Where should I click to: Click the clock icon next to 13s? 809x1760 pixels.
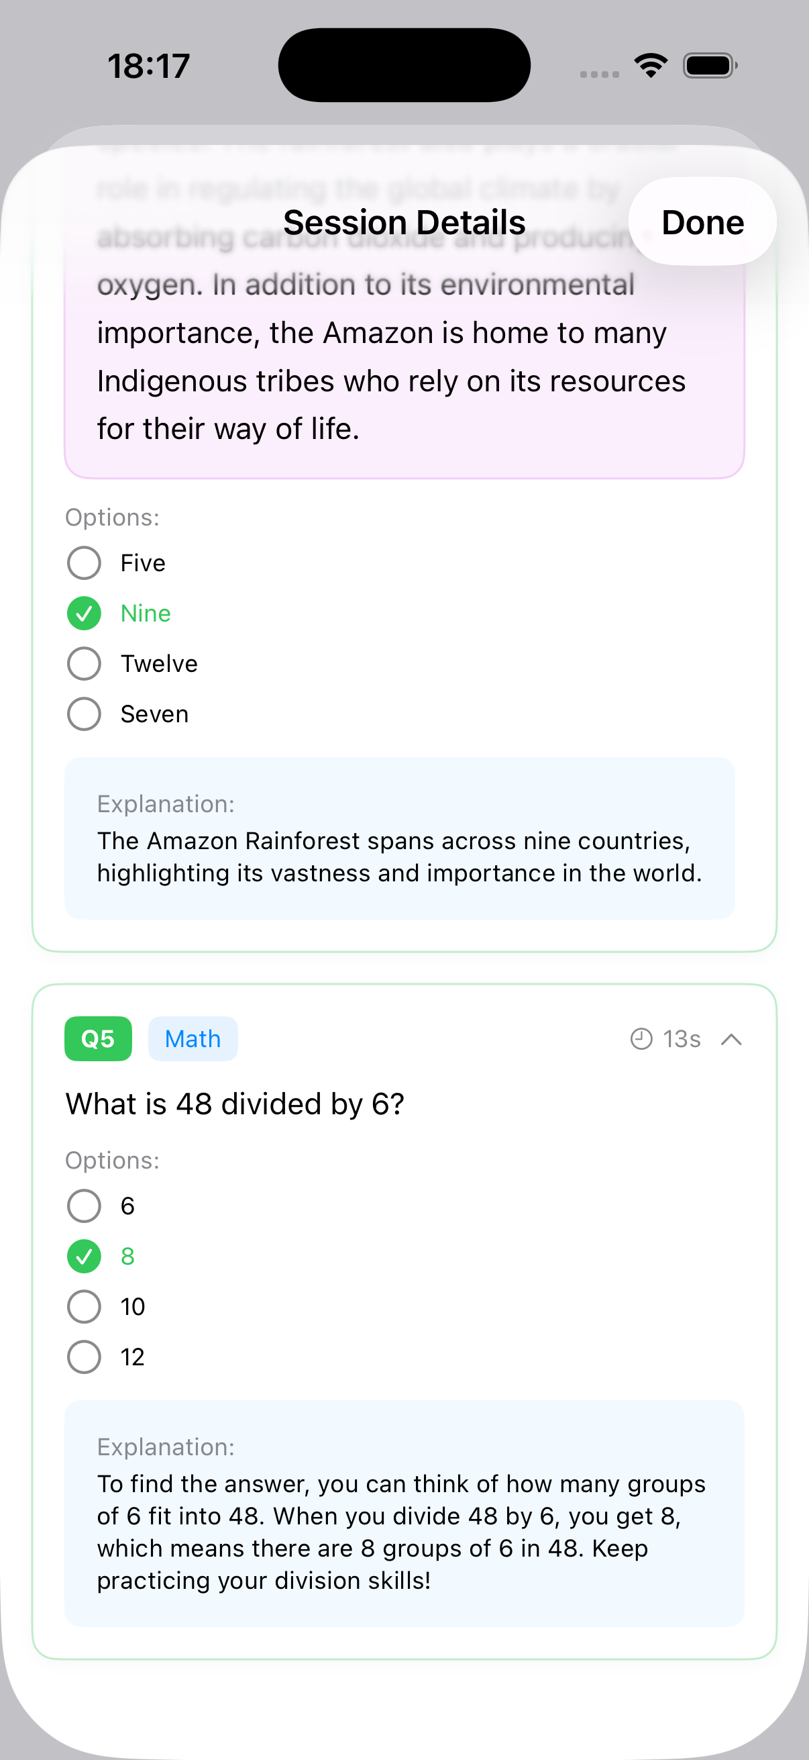click(641, 1038)
